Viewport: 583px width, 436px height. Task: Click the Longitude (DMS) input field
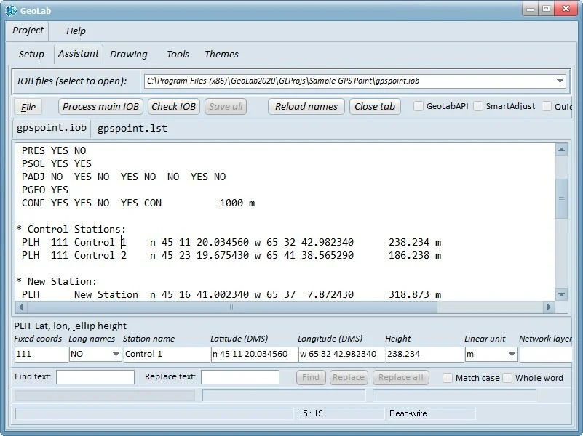coord(341,354)
